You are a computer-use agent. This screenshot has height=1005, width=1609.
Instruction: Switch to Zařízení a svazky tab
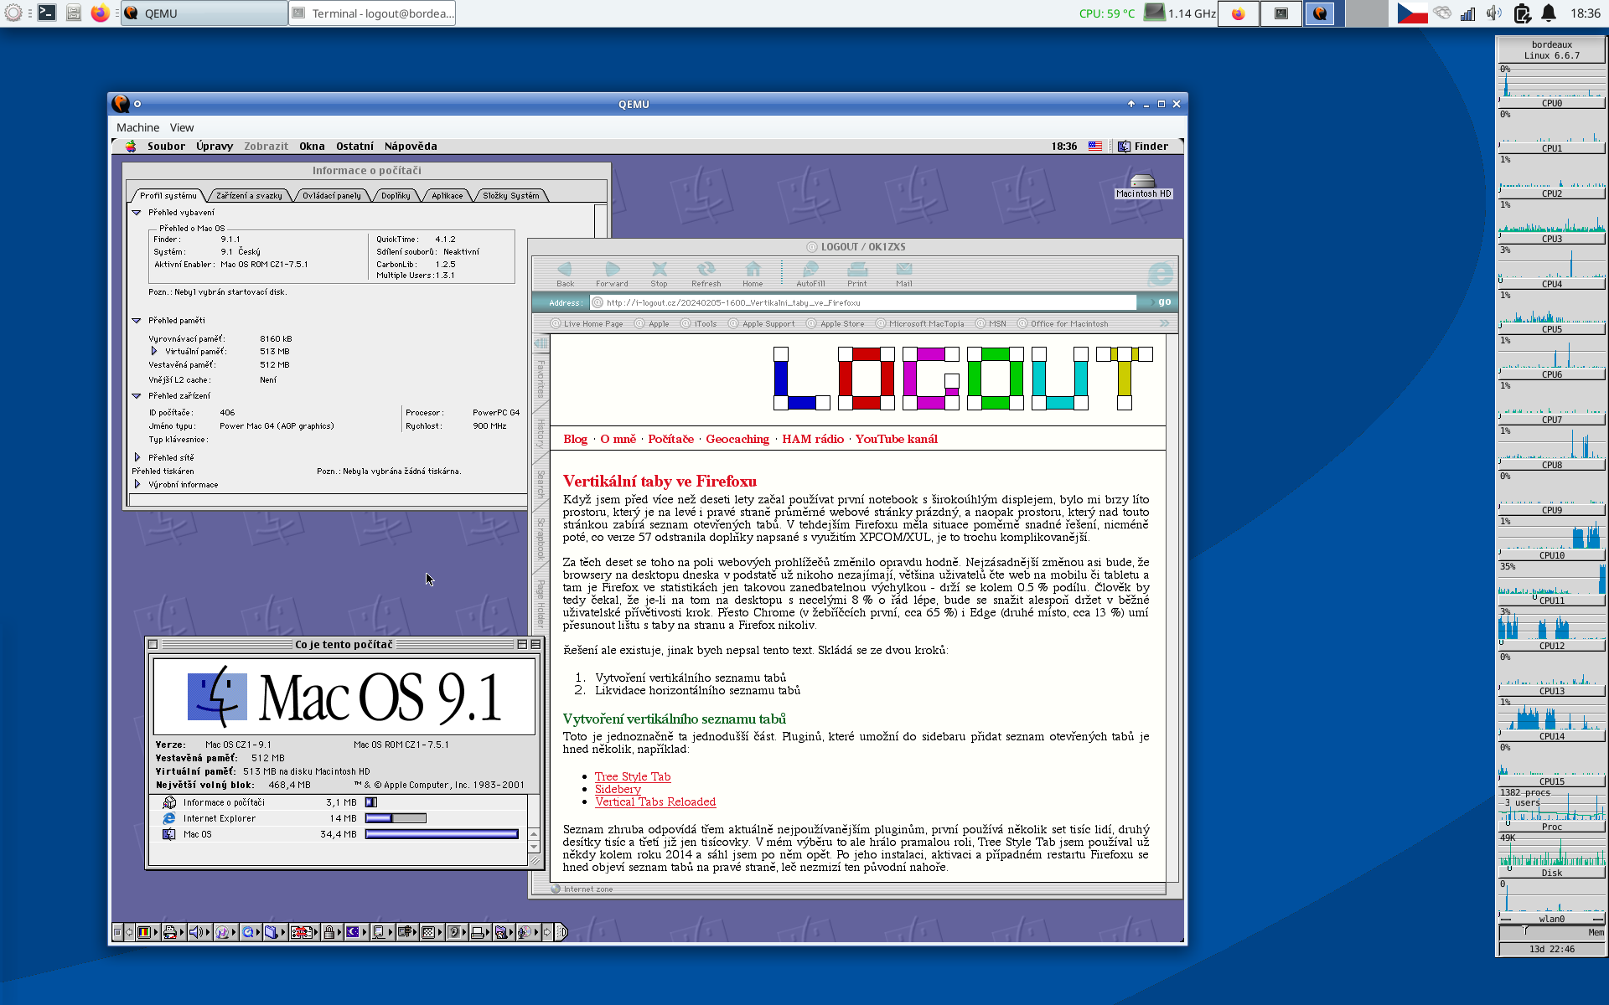pyautogui.click(x=249, y=196)
